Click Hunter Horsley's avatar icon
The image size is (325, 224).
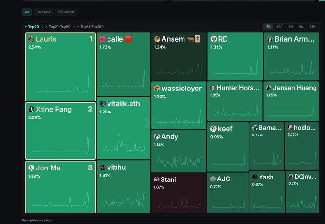click(213, 88)
